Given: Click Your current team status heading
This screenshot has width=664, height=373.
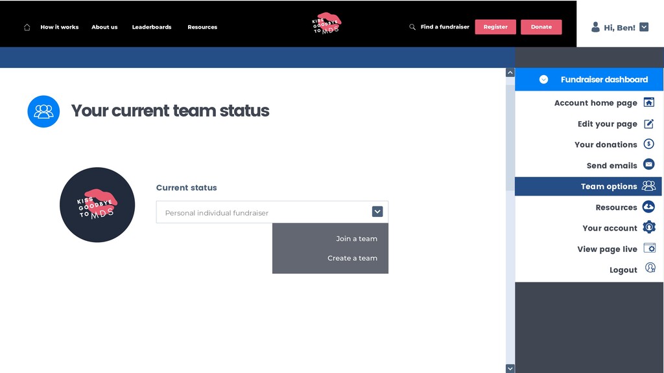Looking at the screenshot, I should pyautogui.click(x=171, y=111).
